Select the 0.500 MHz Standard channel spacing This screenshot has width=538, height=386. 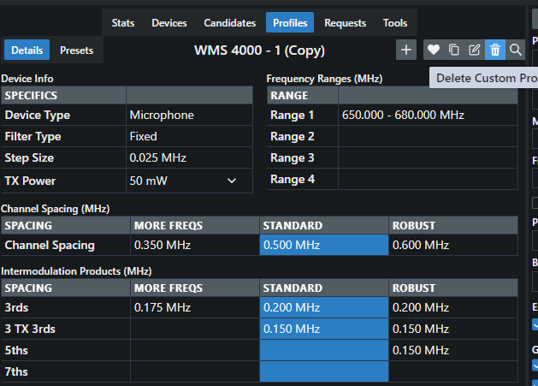coord(324,245)
